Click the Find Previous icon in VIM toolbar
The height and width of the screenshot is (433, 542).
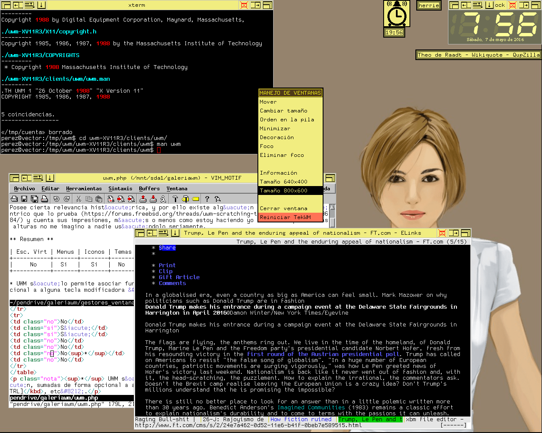click(x=131, y=199)
